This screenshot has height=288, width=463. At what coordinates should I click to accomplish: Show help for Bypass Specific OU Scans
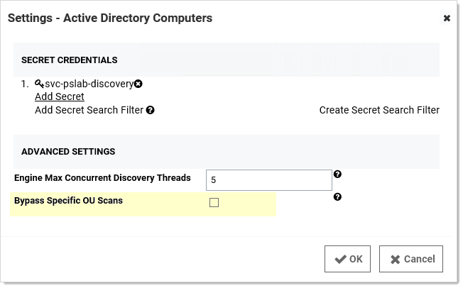(337, 197)
